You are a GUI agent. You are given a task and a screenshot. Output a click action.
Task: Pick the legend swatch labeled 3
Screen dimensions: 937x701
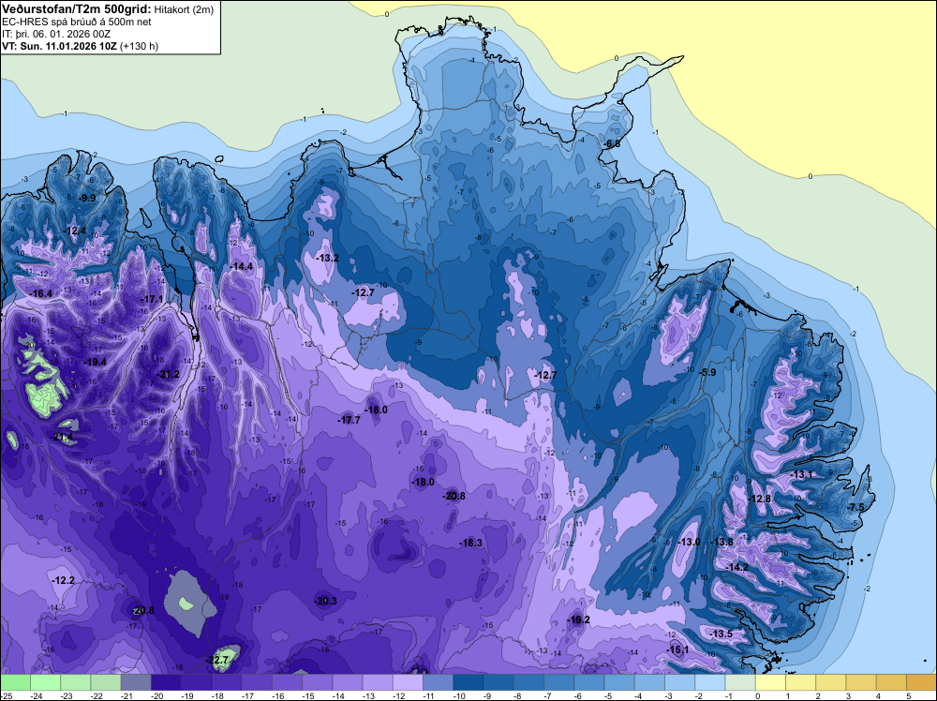pos(861,682)
